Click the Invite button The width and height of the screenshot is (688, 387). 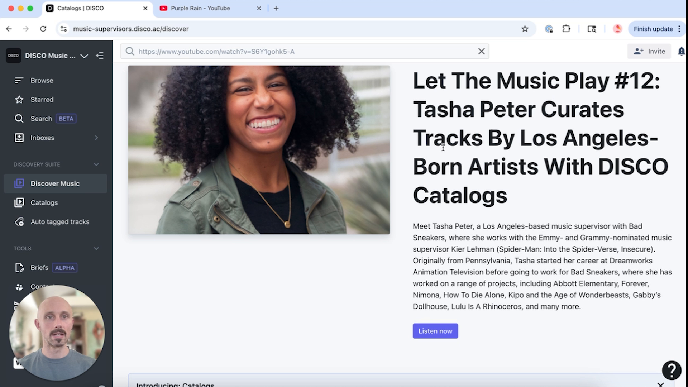(x=649, y=51)
